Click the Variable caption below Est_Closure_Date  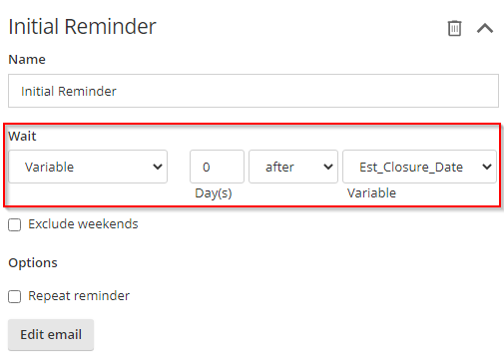point(371,193)
